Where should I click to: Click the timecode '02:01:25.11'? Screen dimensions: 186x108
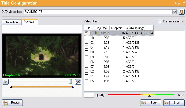(x=72, y=75)
